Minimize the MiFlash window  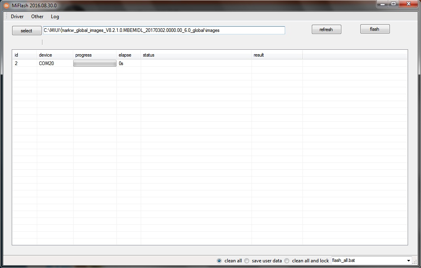click(x=383, y=4)
